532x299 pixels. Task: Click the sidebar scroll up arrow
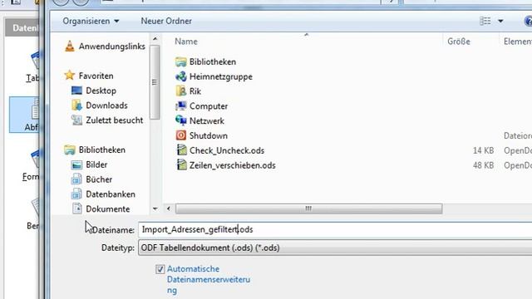[155, 39]
